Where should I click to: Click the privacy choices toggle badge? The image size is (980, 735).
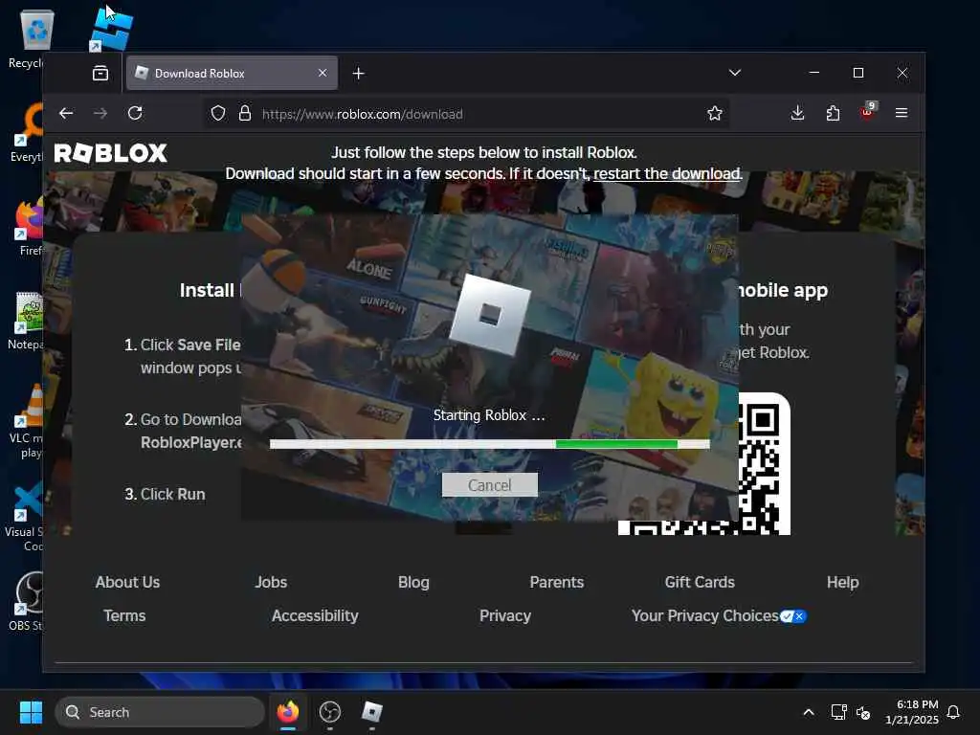pyautogui.click(x=793, y=616)
